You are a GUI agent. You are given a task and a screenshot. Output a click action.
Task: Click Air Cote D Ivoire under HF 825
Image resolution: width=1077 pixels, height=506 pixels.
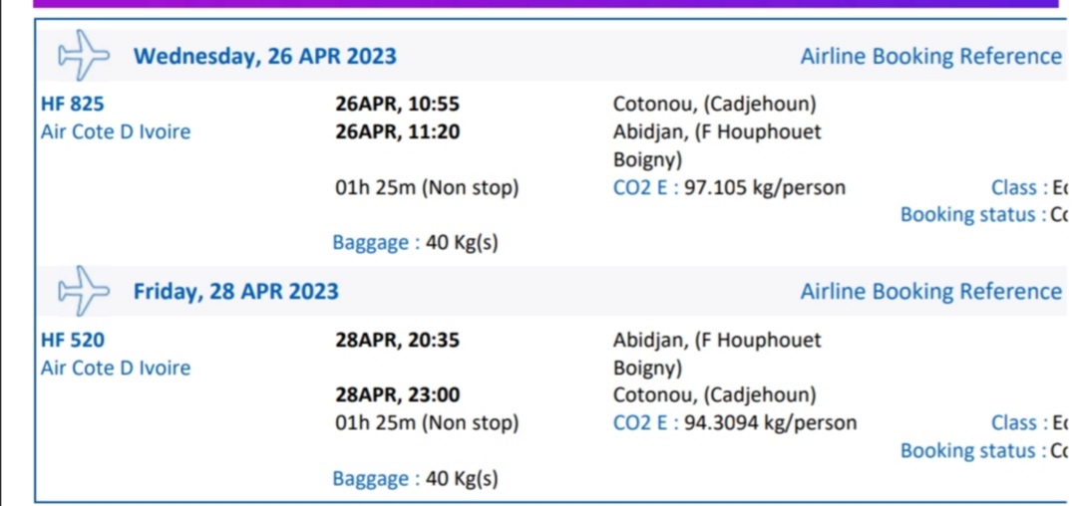(116, 131)
